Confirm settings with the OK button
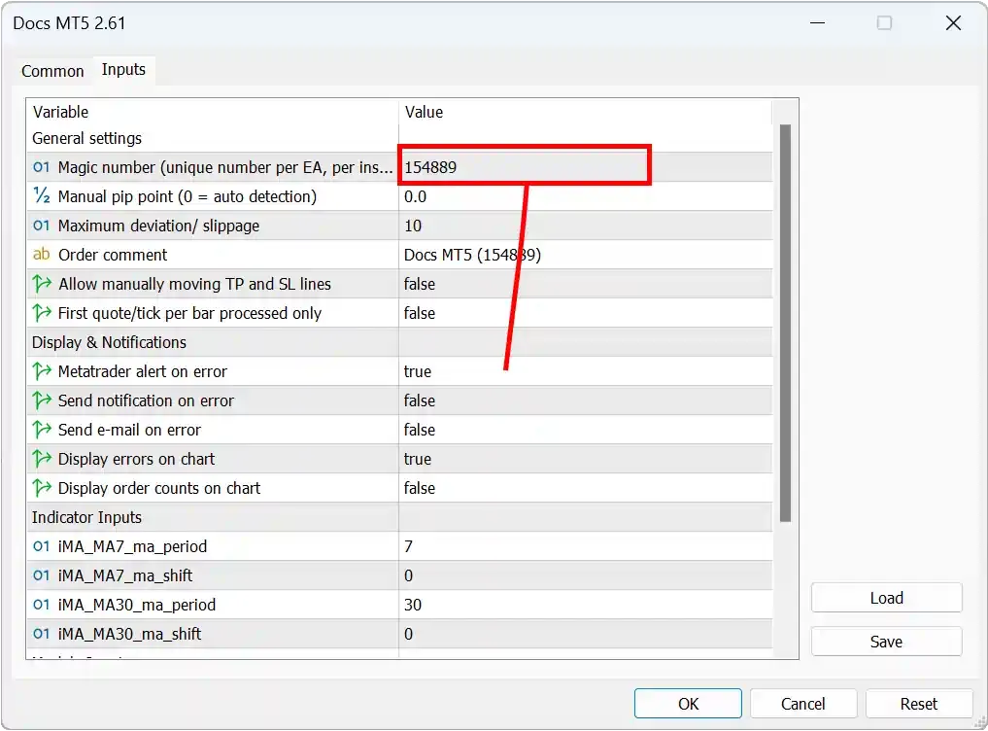Screen dimensions: 988x731 pyautogui.click(x=688, y=704)
